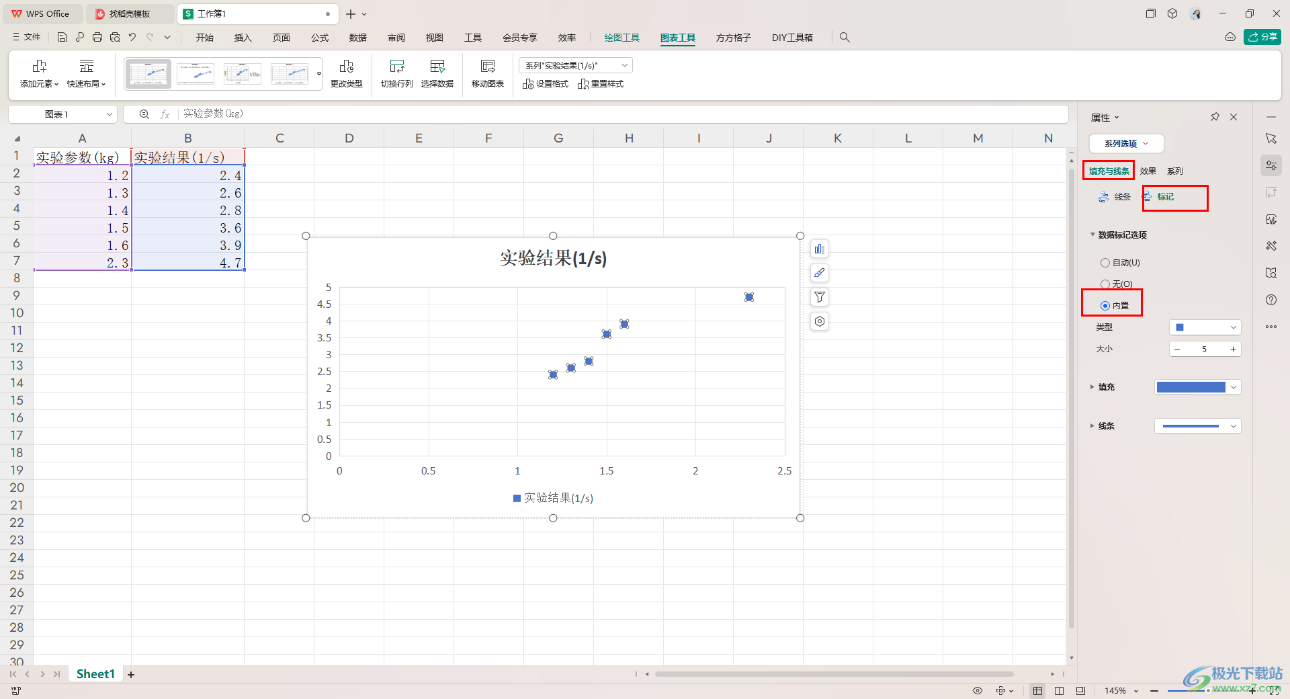Click the Set Format (设置格式) button
The height and width of the screenshot is (699, 1290).
546,84
